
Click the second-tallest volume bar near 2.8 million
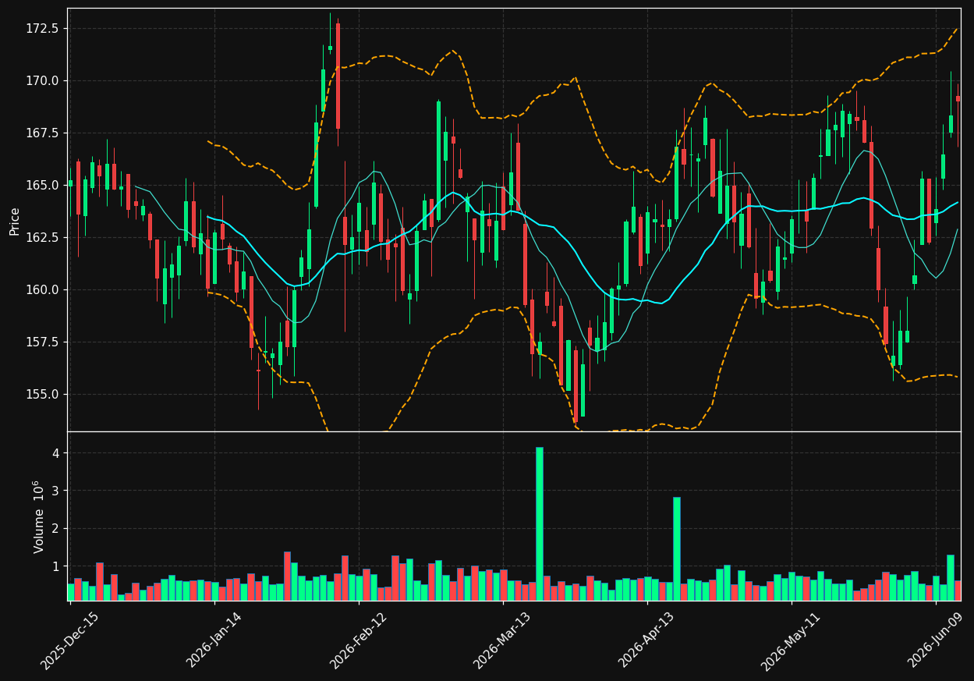[x=677, y=548]
